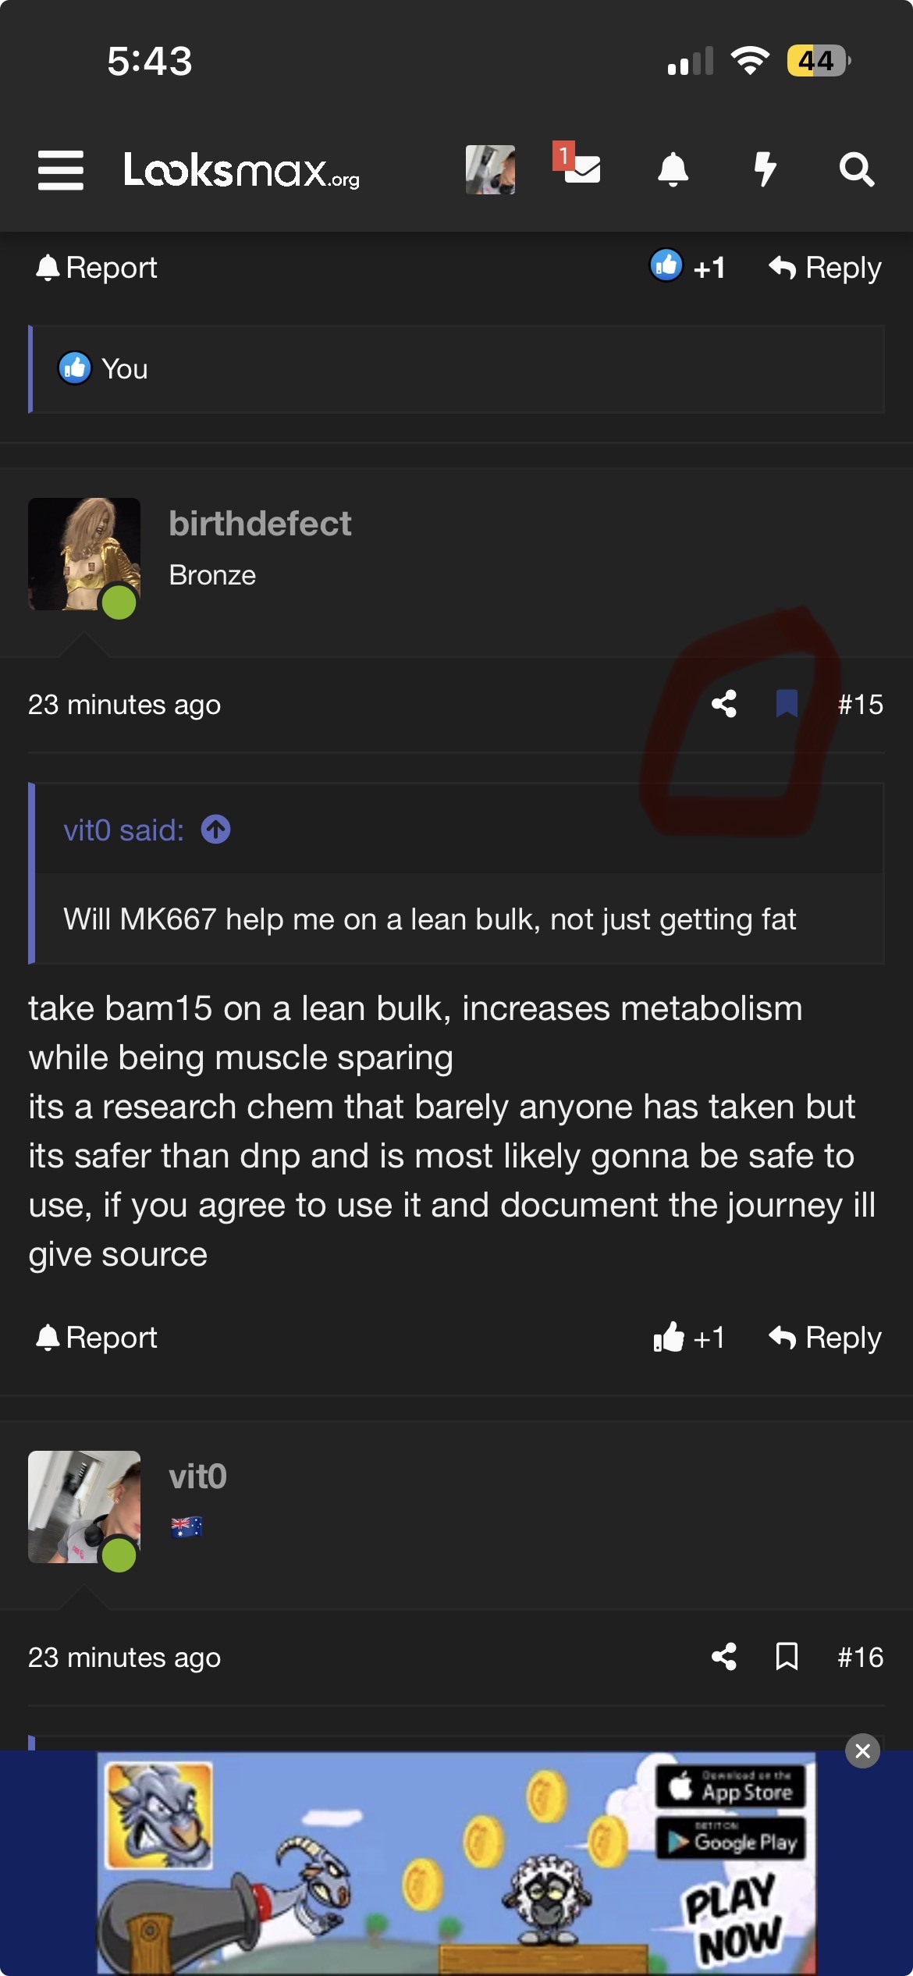This screenshot has width=913, height=1976.
Task: Open the inbox envelope with 1 unread
Action: 581,168
